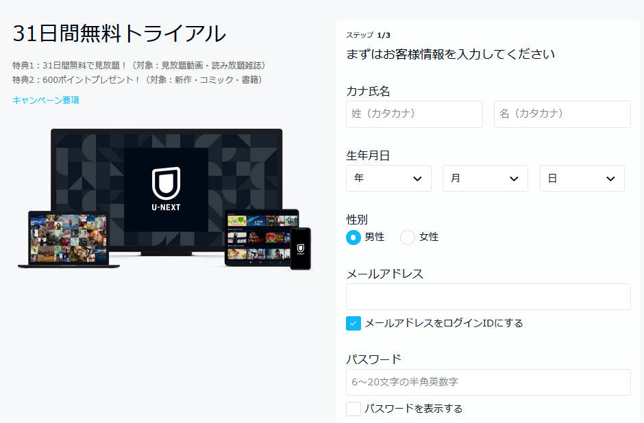Click the 性別 label
The image size is (644, 423).
[357, 220]
